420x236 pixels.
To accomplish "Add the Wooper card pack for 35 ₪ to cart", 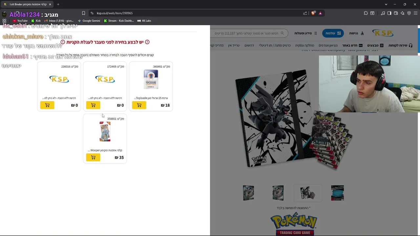I will (x=93, y=158).
